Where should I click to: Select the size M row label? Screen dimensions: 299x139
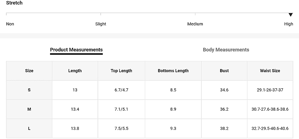coord(29,109)
